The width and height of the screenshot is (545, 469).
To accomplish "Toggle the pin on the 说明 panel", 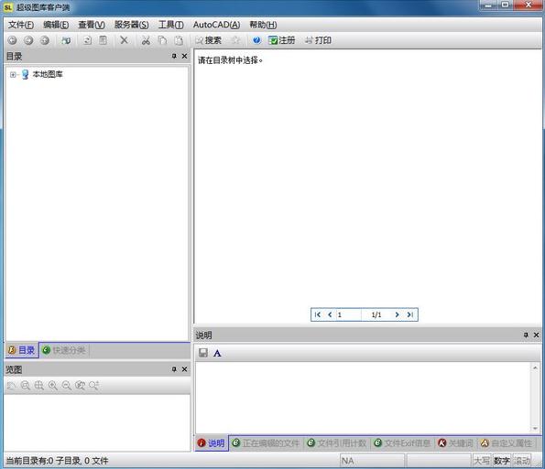I will [x=526, y=335].
